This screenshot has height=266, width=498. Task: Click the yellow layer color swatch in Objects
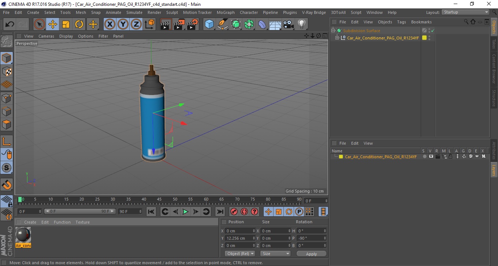pos(424,38)
